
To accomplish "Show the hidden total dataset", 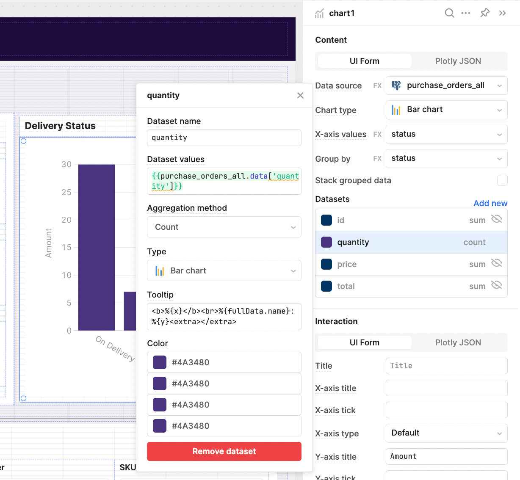I will [x=496, y=285].
